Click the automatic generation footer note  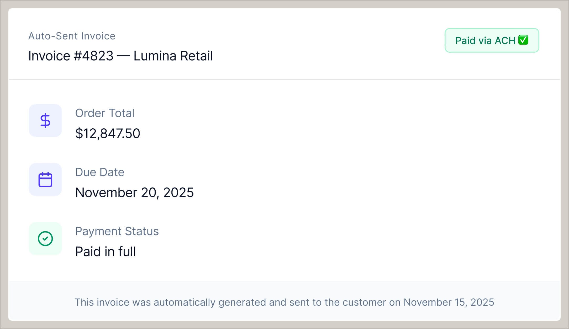pos(284,302)
